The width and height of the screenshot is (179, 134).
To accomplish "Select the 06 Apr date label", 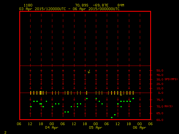I will 139,128.
